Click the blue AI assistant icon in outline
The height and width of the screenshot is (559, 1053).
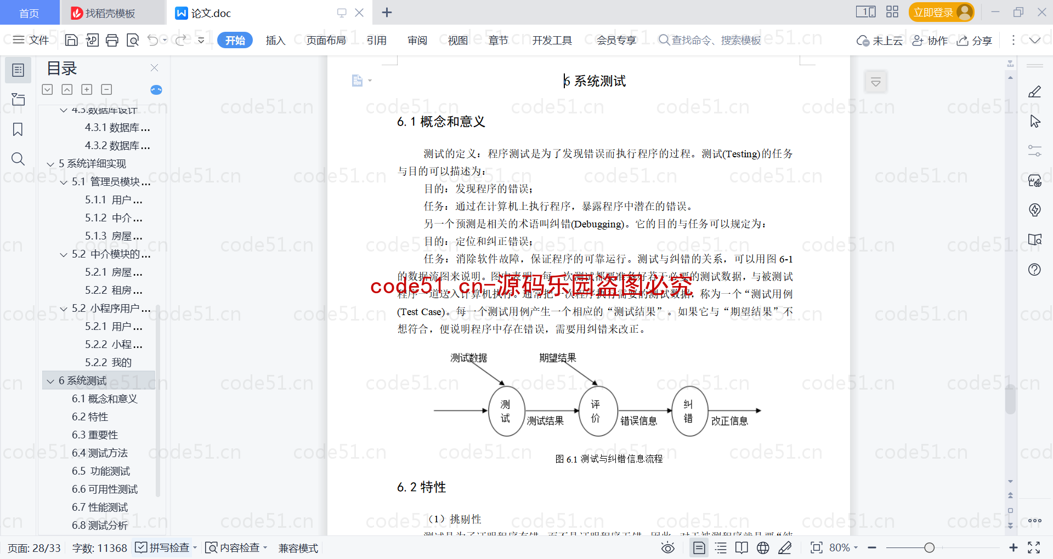[x=156, y=90]
